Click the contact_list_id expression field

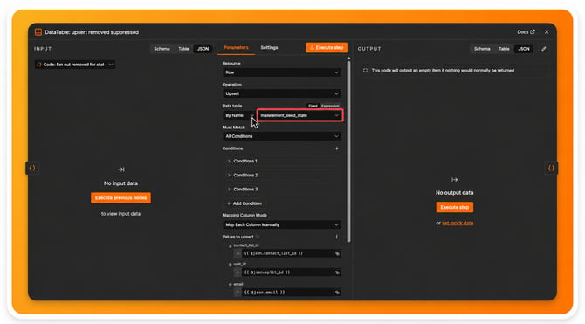click(x=287, y=254)
